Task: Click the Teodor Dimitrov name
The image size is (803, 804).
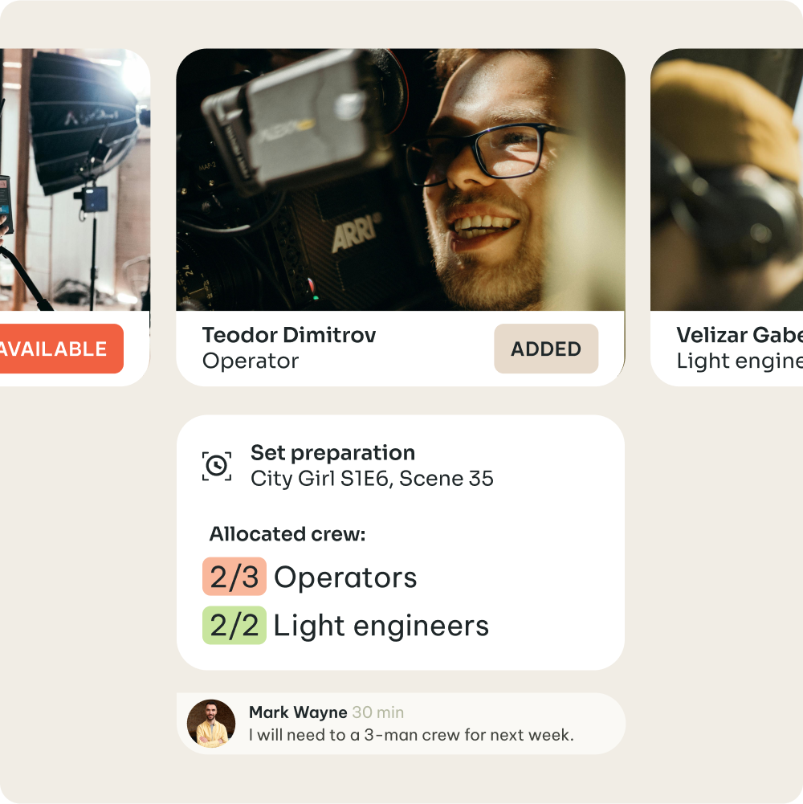Action: point(289,335)
